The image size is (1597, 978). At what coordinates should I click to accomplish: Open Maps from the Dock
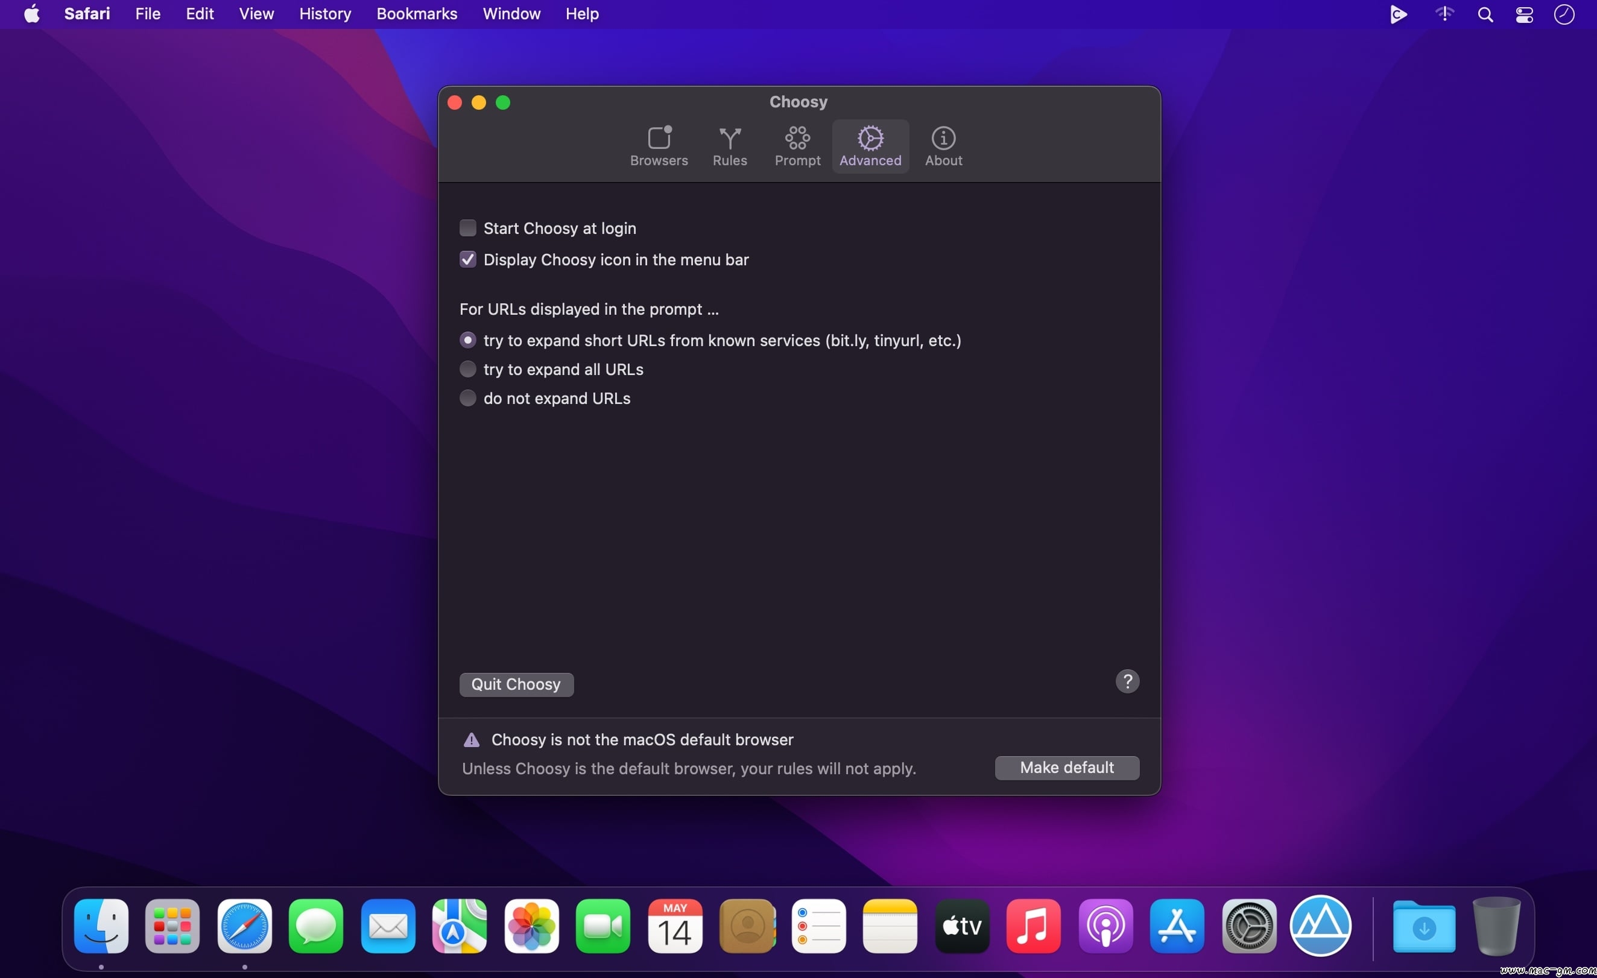(460, 926)
